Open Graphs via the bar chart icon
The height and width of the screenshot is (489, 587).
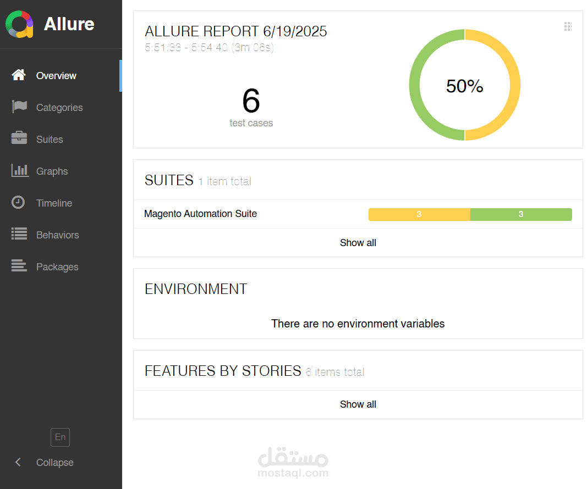tap(19, 171)
